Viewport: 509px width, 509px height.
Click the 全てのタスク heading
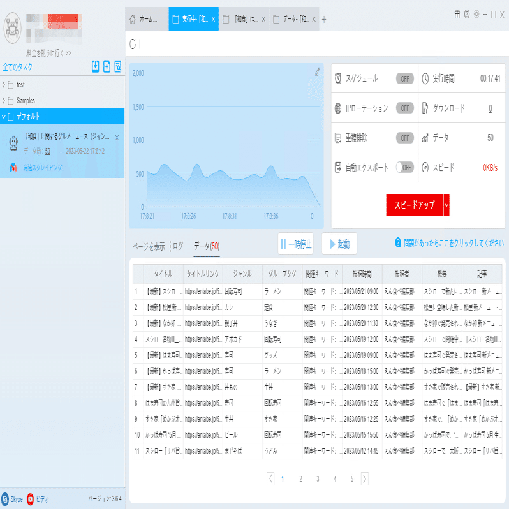click(17, 67)
